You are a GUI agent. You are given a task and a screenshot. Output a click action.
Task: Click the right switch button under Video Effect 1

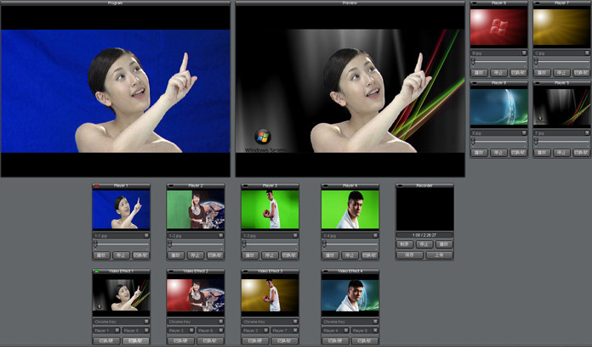[134, 339]
